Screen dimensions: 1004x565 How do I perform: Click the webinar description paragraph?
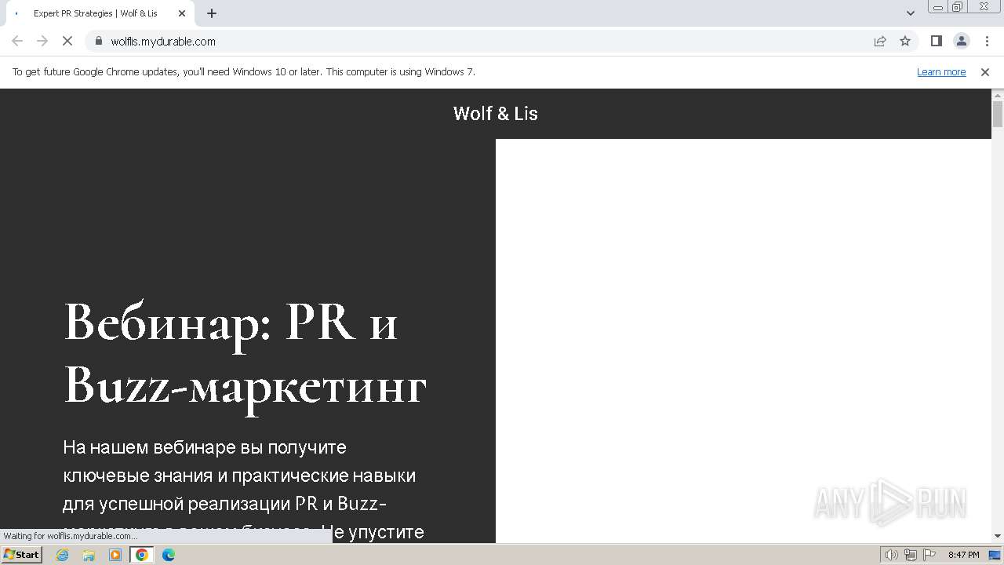[x=244, y=490]
